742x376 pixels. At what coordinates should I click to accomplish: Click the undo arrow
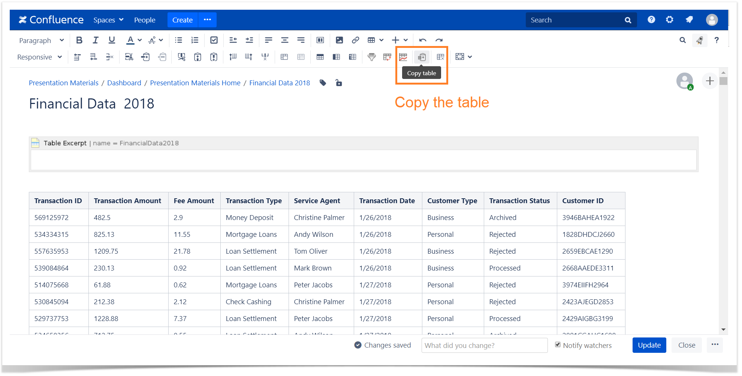pyautogui.click(x=423, y=40)
